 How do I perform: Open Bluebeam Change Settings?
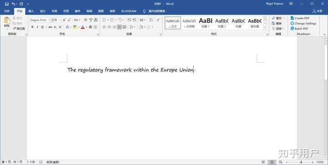click(x=303, y=23)
